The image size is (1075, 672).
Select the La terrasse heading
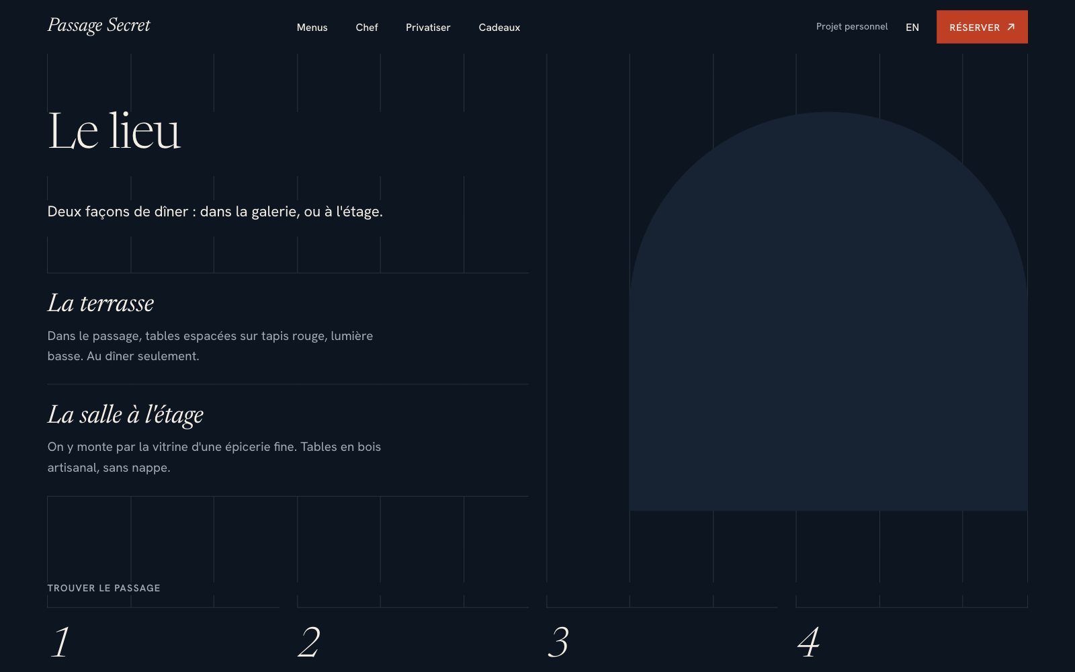tap(101, 303)
